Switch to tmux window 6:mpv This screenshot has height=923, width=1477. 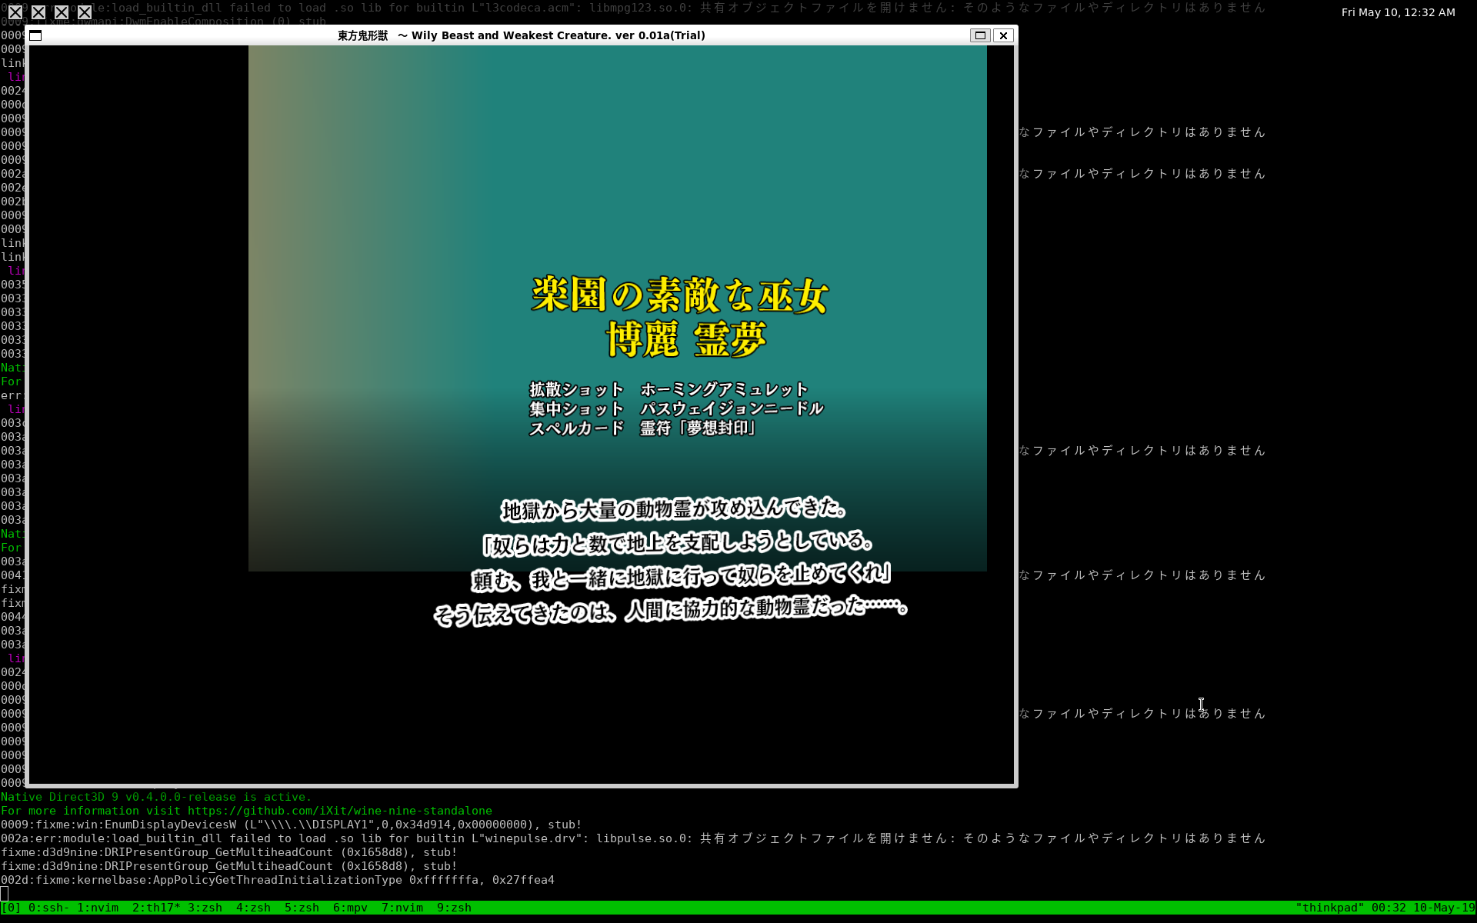click(350, 908)
